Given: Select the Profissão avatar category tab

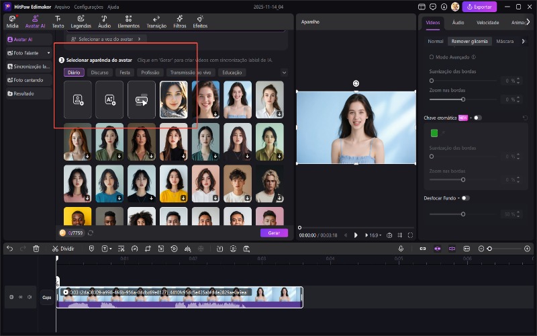Looking at the screenshot, I should point(150,73).
